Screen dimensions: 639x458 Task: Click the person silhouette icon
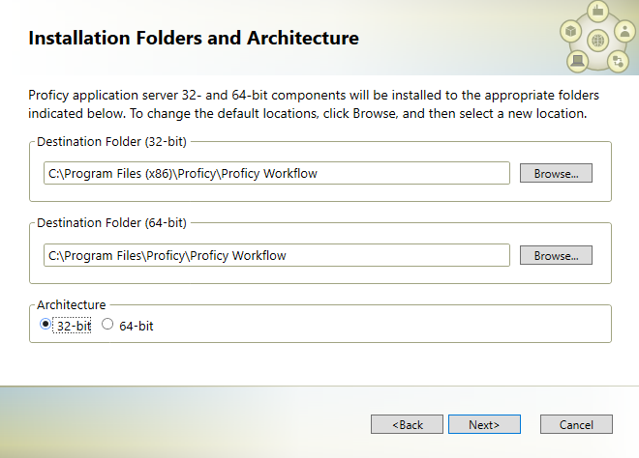(x=624, y=31)
